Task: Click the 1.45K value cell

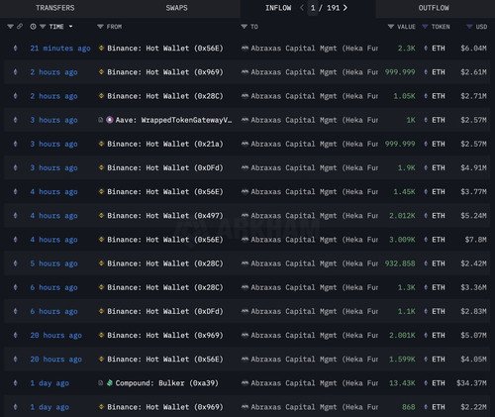Action: (404, 192)
